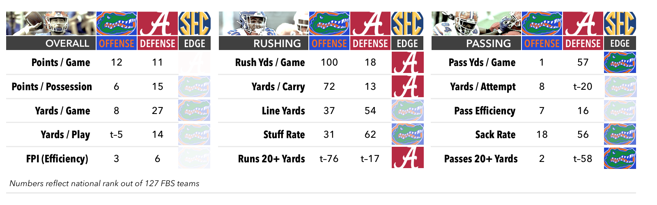Click the FPI (Efficiency) row label

[57, 159]
